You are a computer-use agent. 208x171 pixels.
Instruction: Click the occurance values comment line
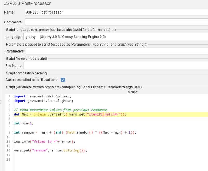pos(62,110)
